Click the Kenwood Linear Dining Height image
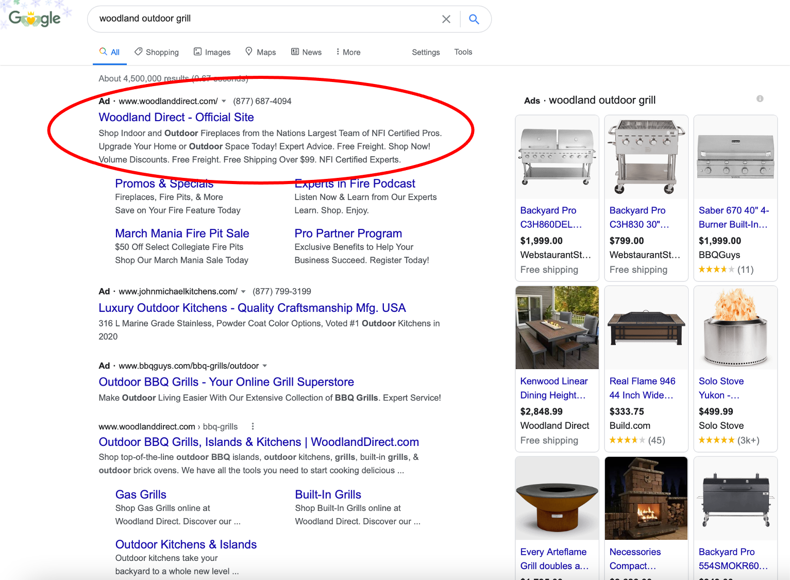This screenshot has width=790, height=580. (x=557, y=328)
